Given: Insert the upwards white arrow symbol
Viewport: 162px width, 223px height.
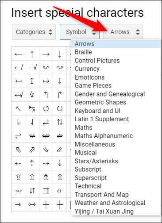Looking at the screenshot, I should point(32,177).
